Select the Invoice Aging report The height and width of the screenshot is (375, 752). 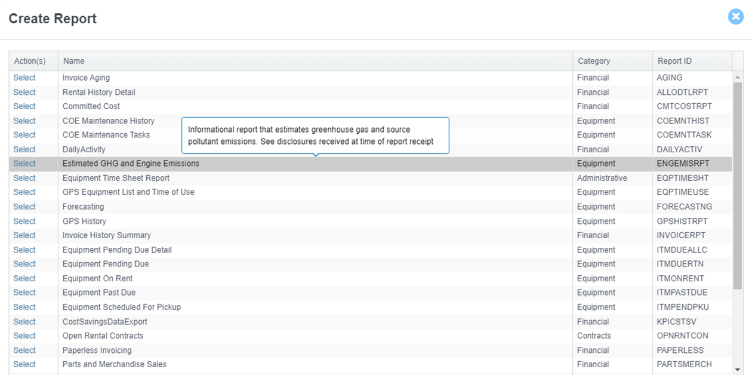click(24, 78)
